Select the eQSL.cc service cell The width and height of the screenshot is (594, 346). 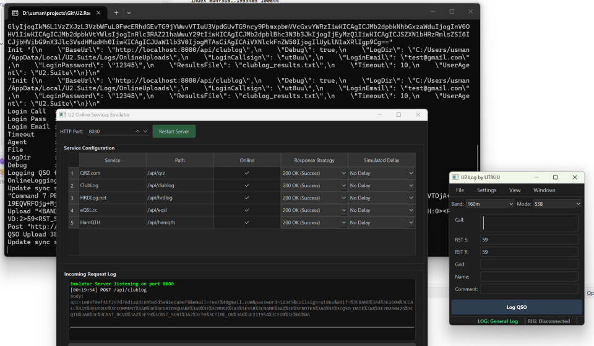pyautogui.click(x=113, y=210)
